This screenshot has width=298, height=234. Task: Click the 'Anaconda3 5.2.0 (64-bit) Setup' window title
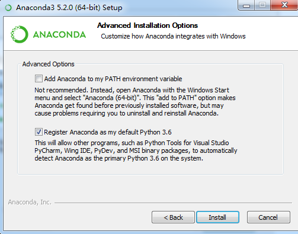point(69,8)
